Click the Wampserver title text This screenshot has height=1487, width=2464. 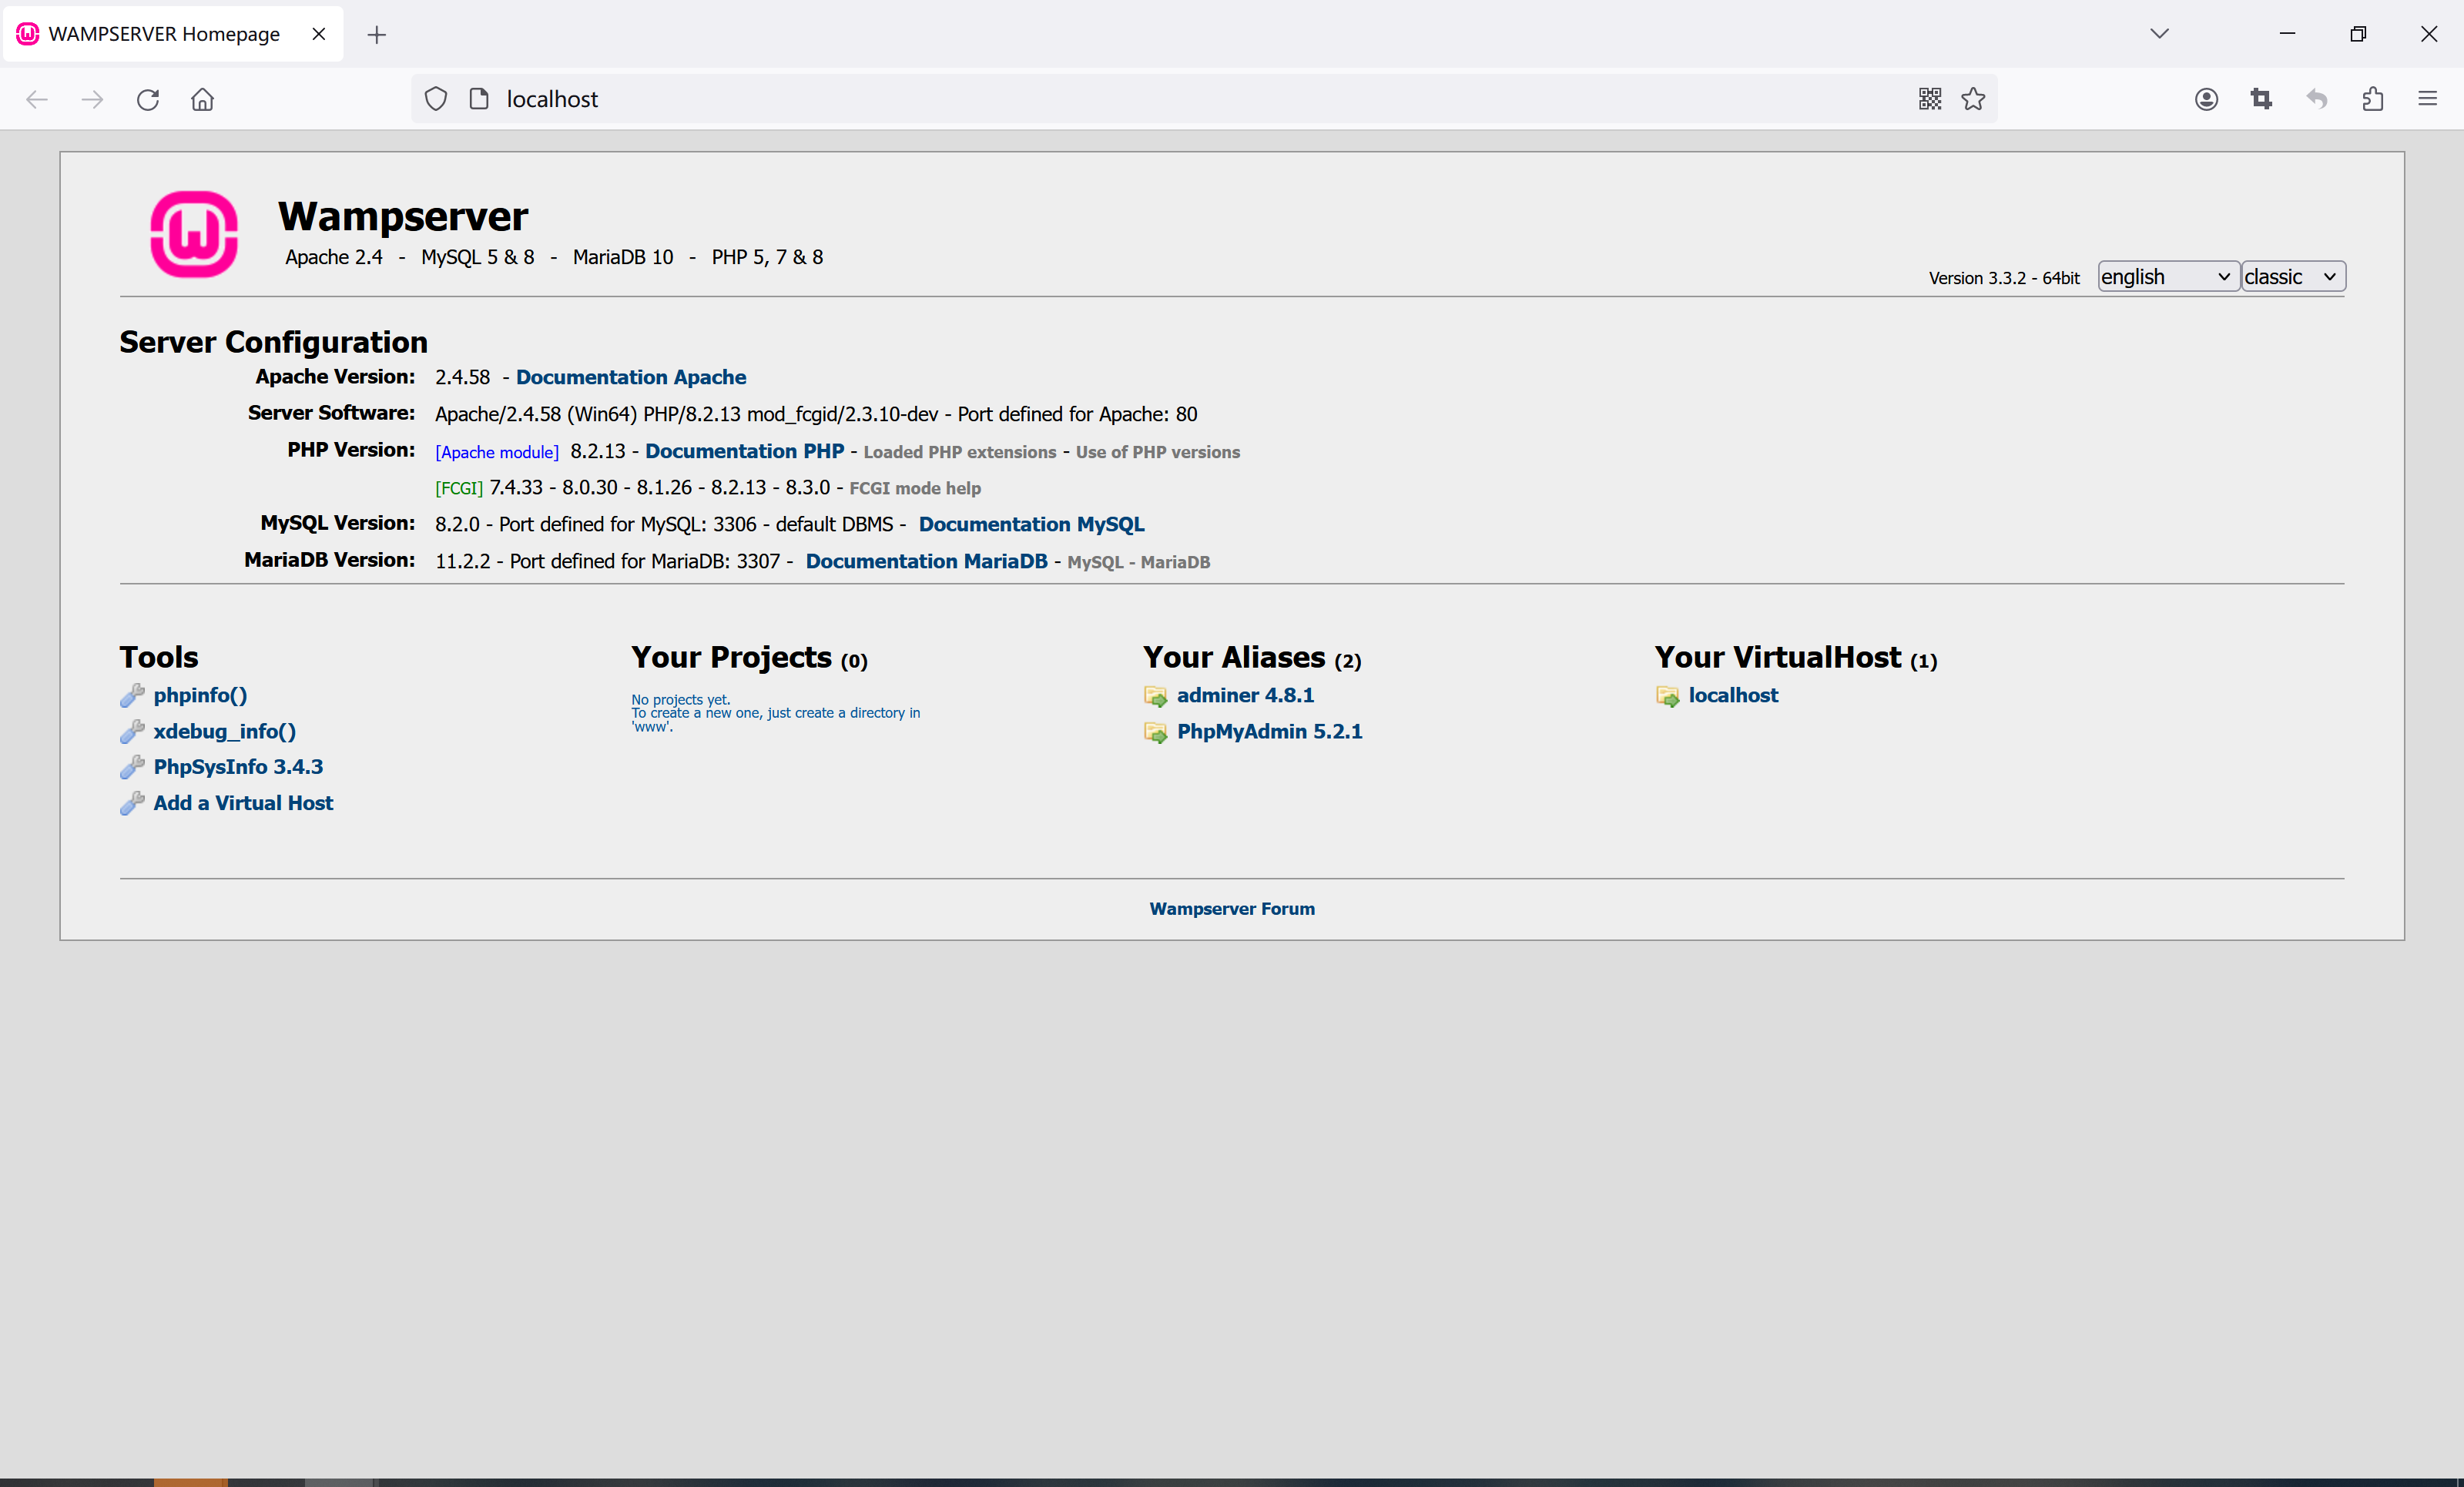click(x=403, y=216)
